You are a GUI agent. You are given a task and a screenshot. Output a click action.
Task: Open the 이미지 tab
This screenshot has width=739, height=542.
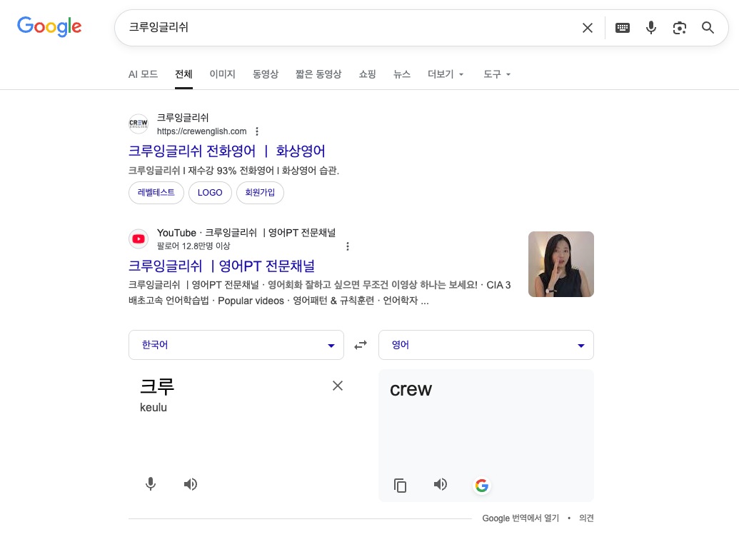coord(223,74)
